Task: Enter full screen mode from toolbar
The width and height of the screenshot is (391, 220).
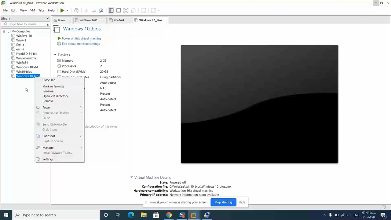Action: pyautogui.click(x=126, y=10)
